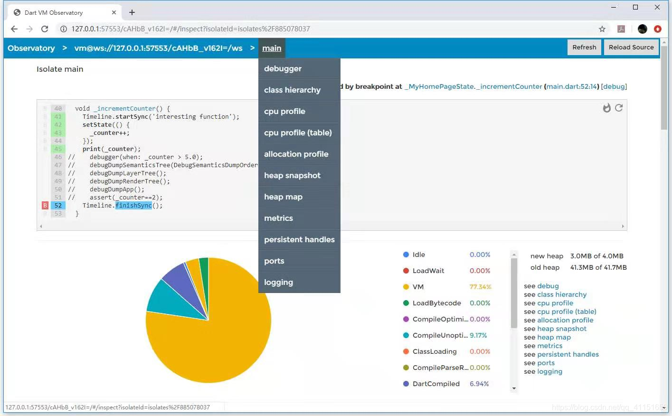The height and width of the screenshot is (416, 672).
Task: Click the browser back arrow
Action: click(x=14, y=29)
